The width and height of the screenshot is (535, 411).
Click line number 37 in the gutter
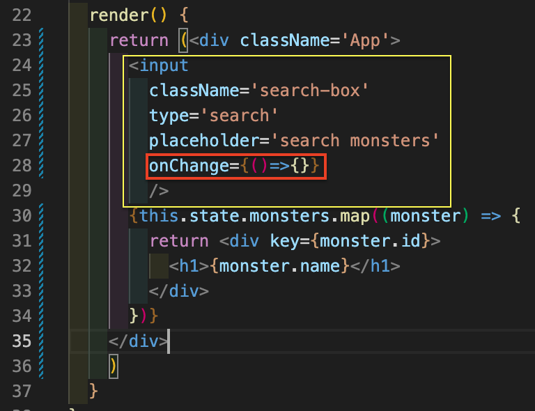click(22, 391)
